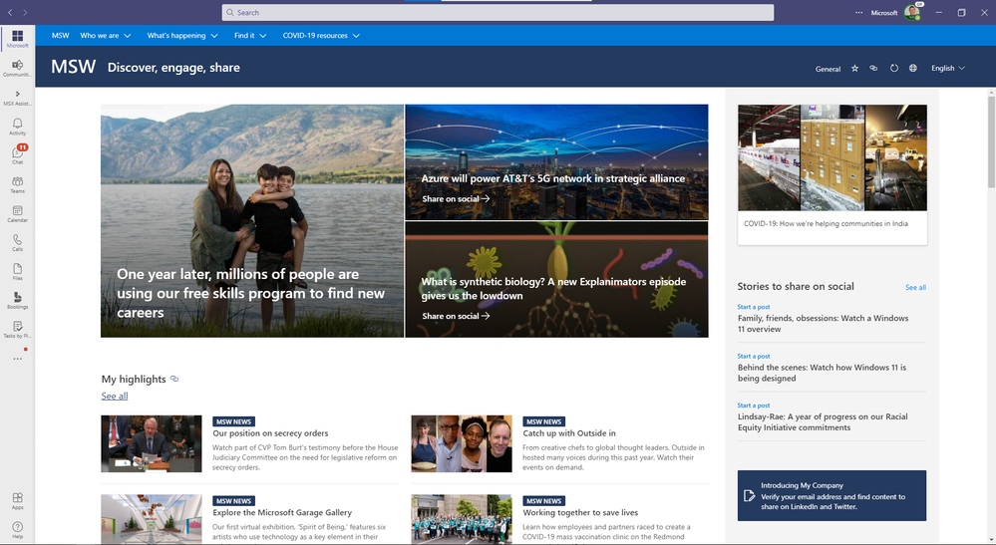Copy link icon next to My highlights
The image size is (996, 545).
tap(174, 379)
